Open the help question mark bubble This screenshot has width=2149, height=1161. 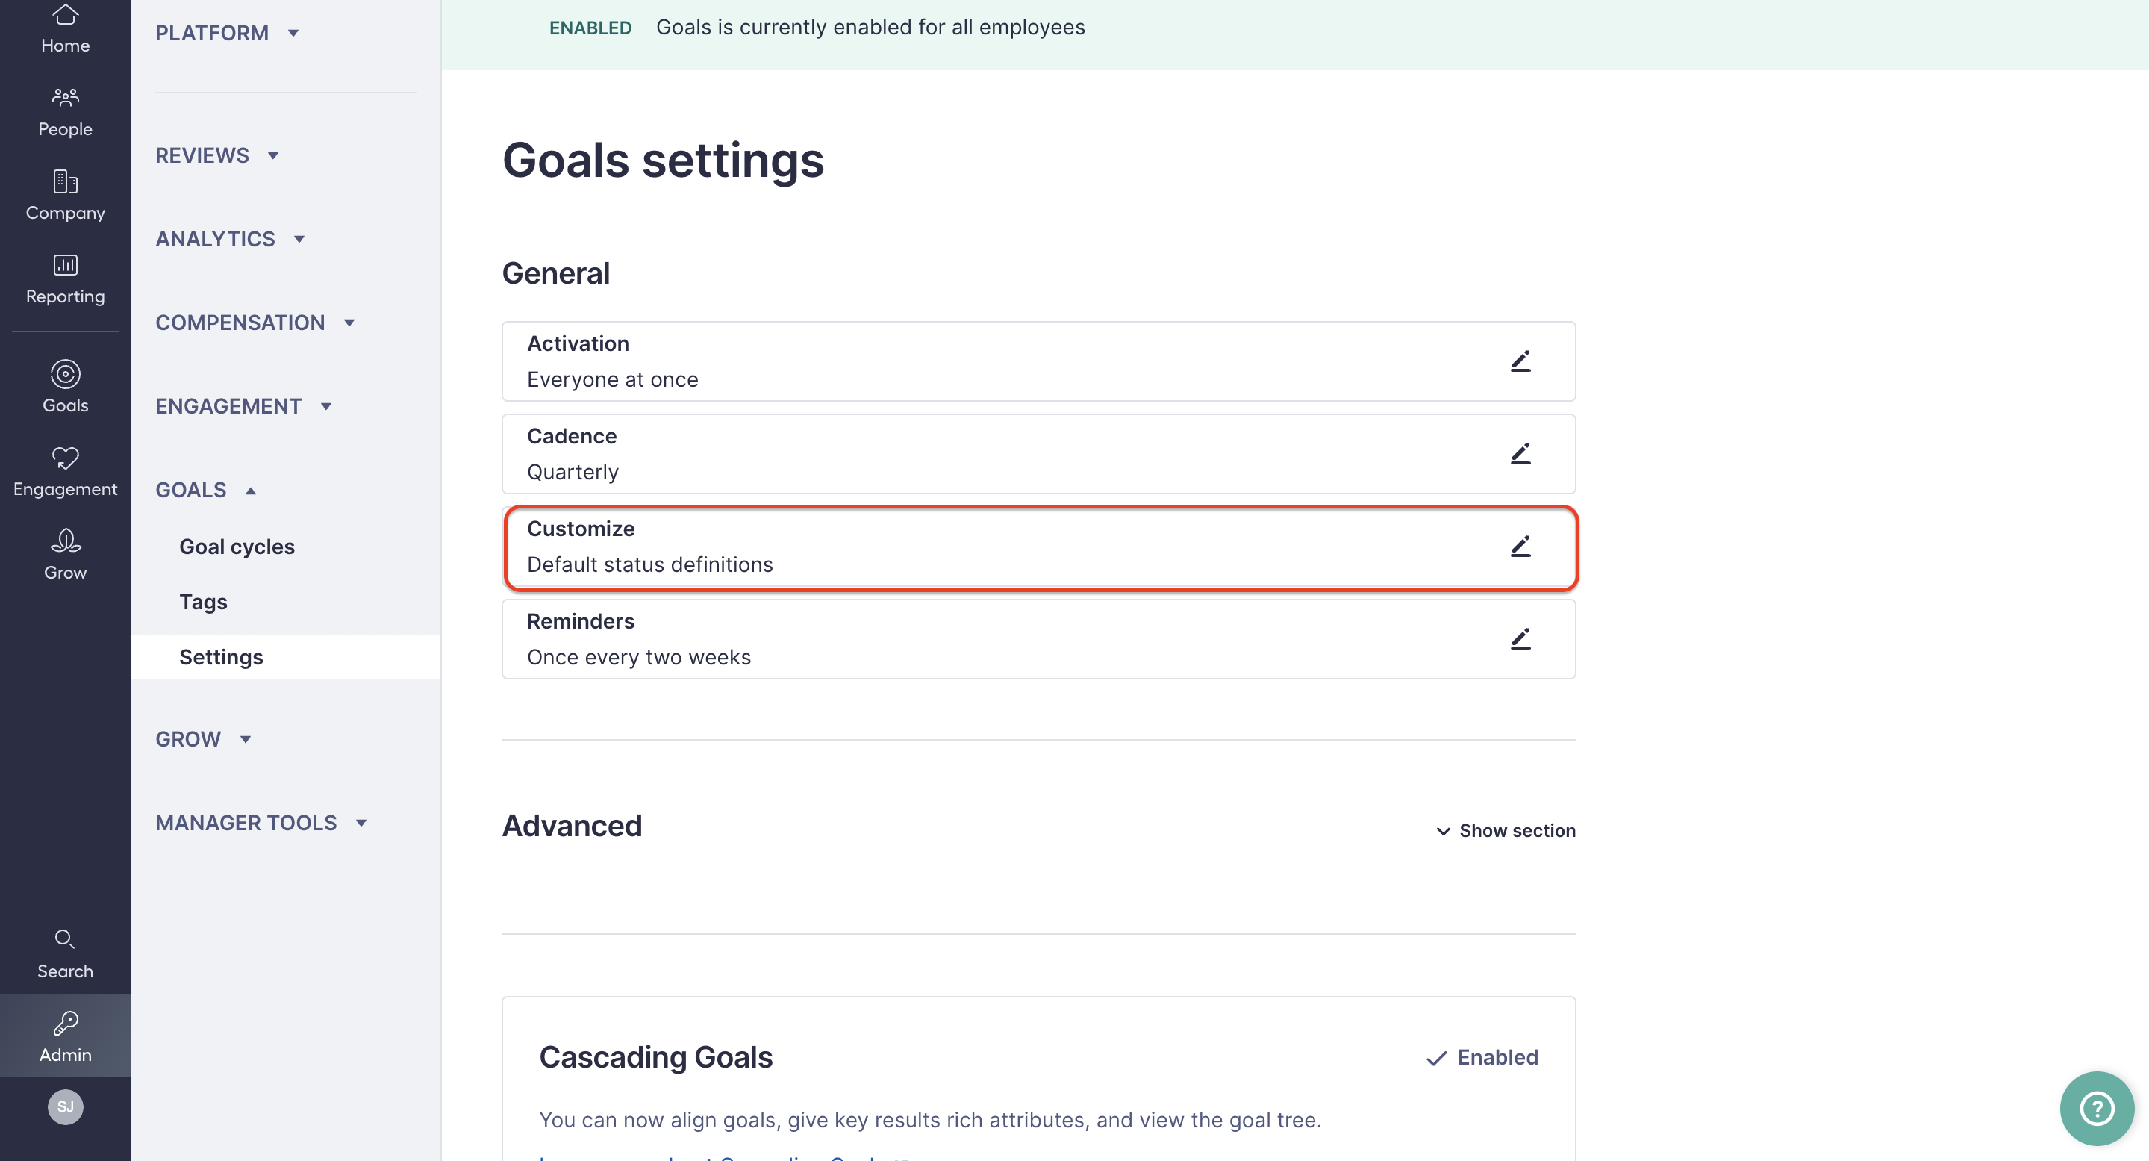2097,1109
